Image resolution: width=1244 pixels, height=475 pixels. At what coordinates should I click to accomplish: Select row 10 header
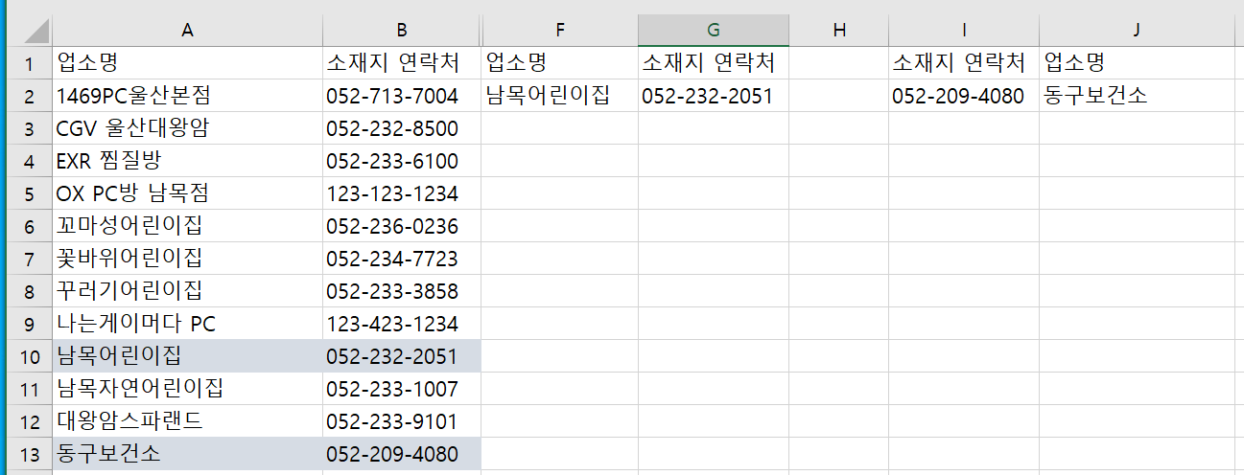point(29,356)
